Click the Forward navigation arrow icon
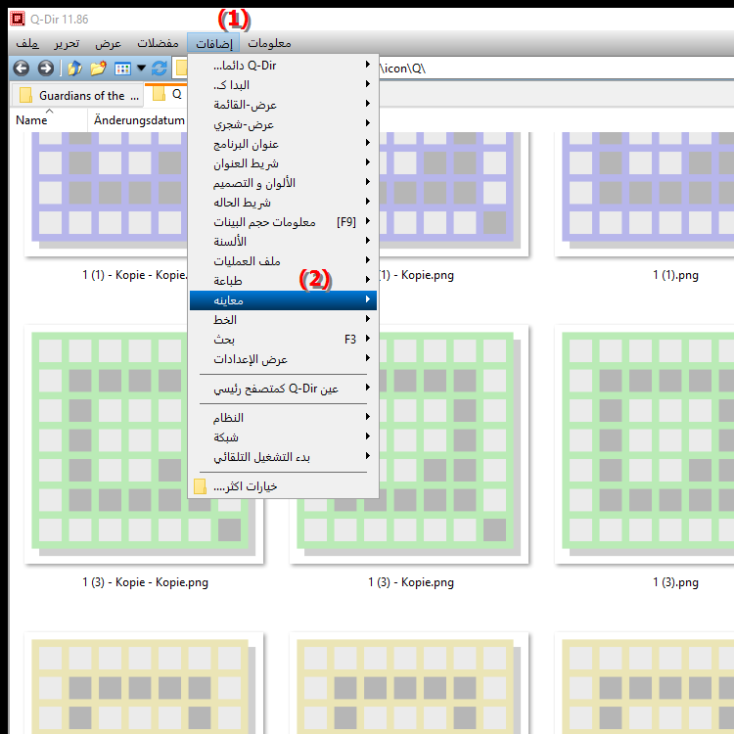This screenshot has width=734, height=734. click(x=45, y=69)
